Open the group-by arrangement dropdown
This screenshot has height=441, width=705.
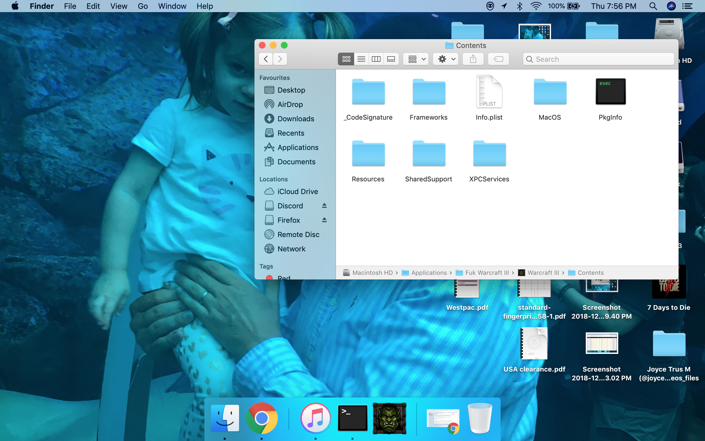click(416, 59)
